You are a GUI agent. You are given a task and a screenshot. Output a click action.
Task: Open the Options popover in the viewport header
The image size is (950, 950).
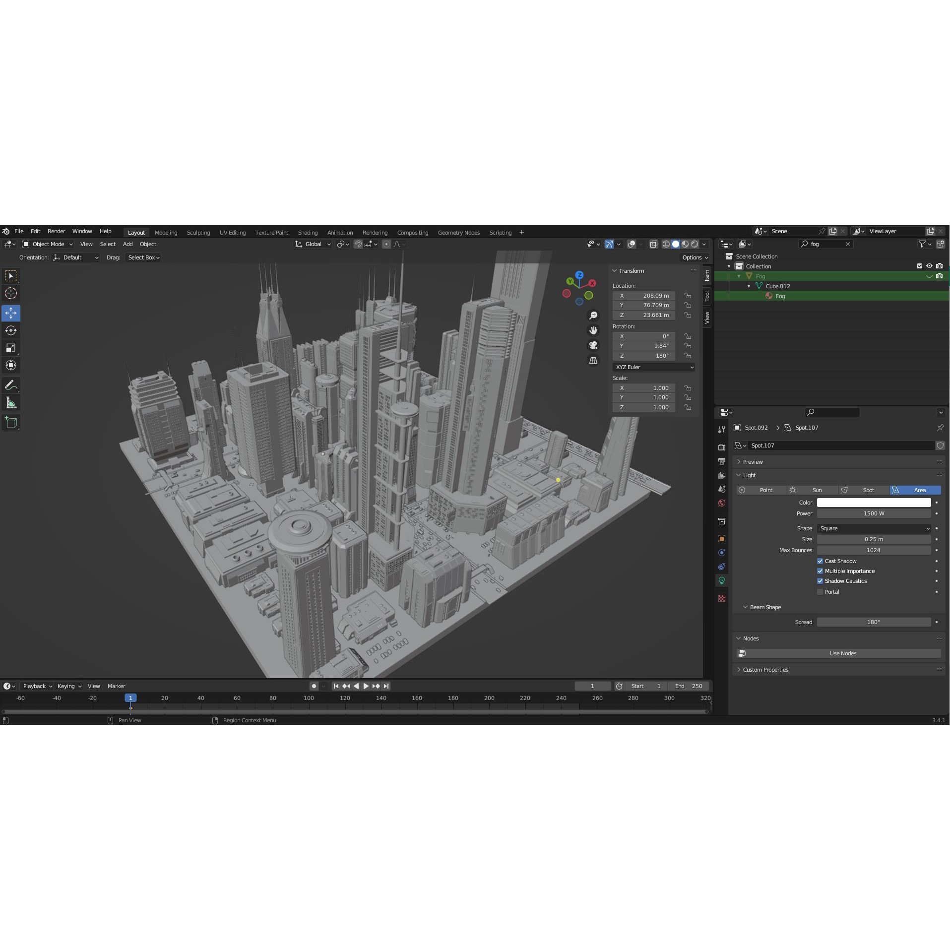[694, 257]
